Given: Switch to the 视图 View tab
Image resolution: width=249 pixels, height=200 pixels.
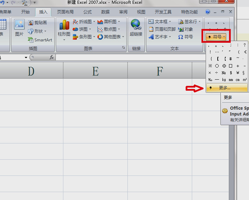Looking at the screenshot, I should click(141, 12).
